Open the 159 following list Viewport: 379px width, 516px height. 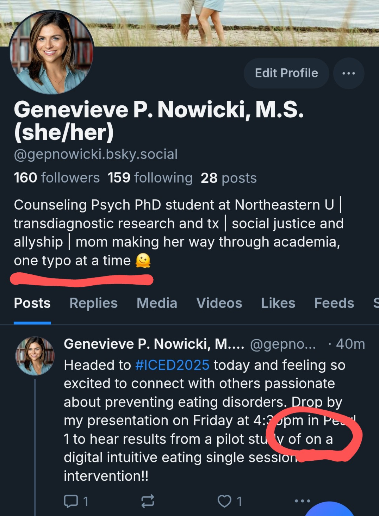(x=150, y=178)
